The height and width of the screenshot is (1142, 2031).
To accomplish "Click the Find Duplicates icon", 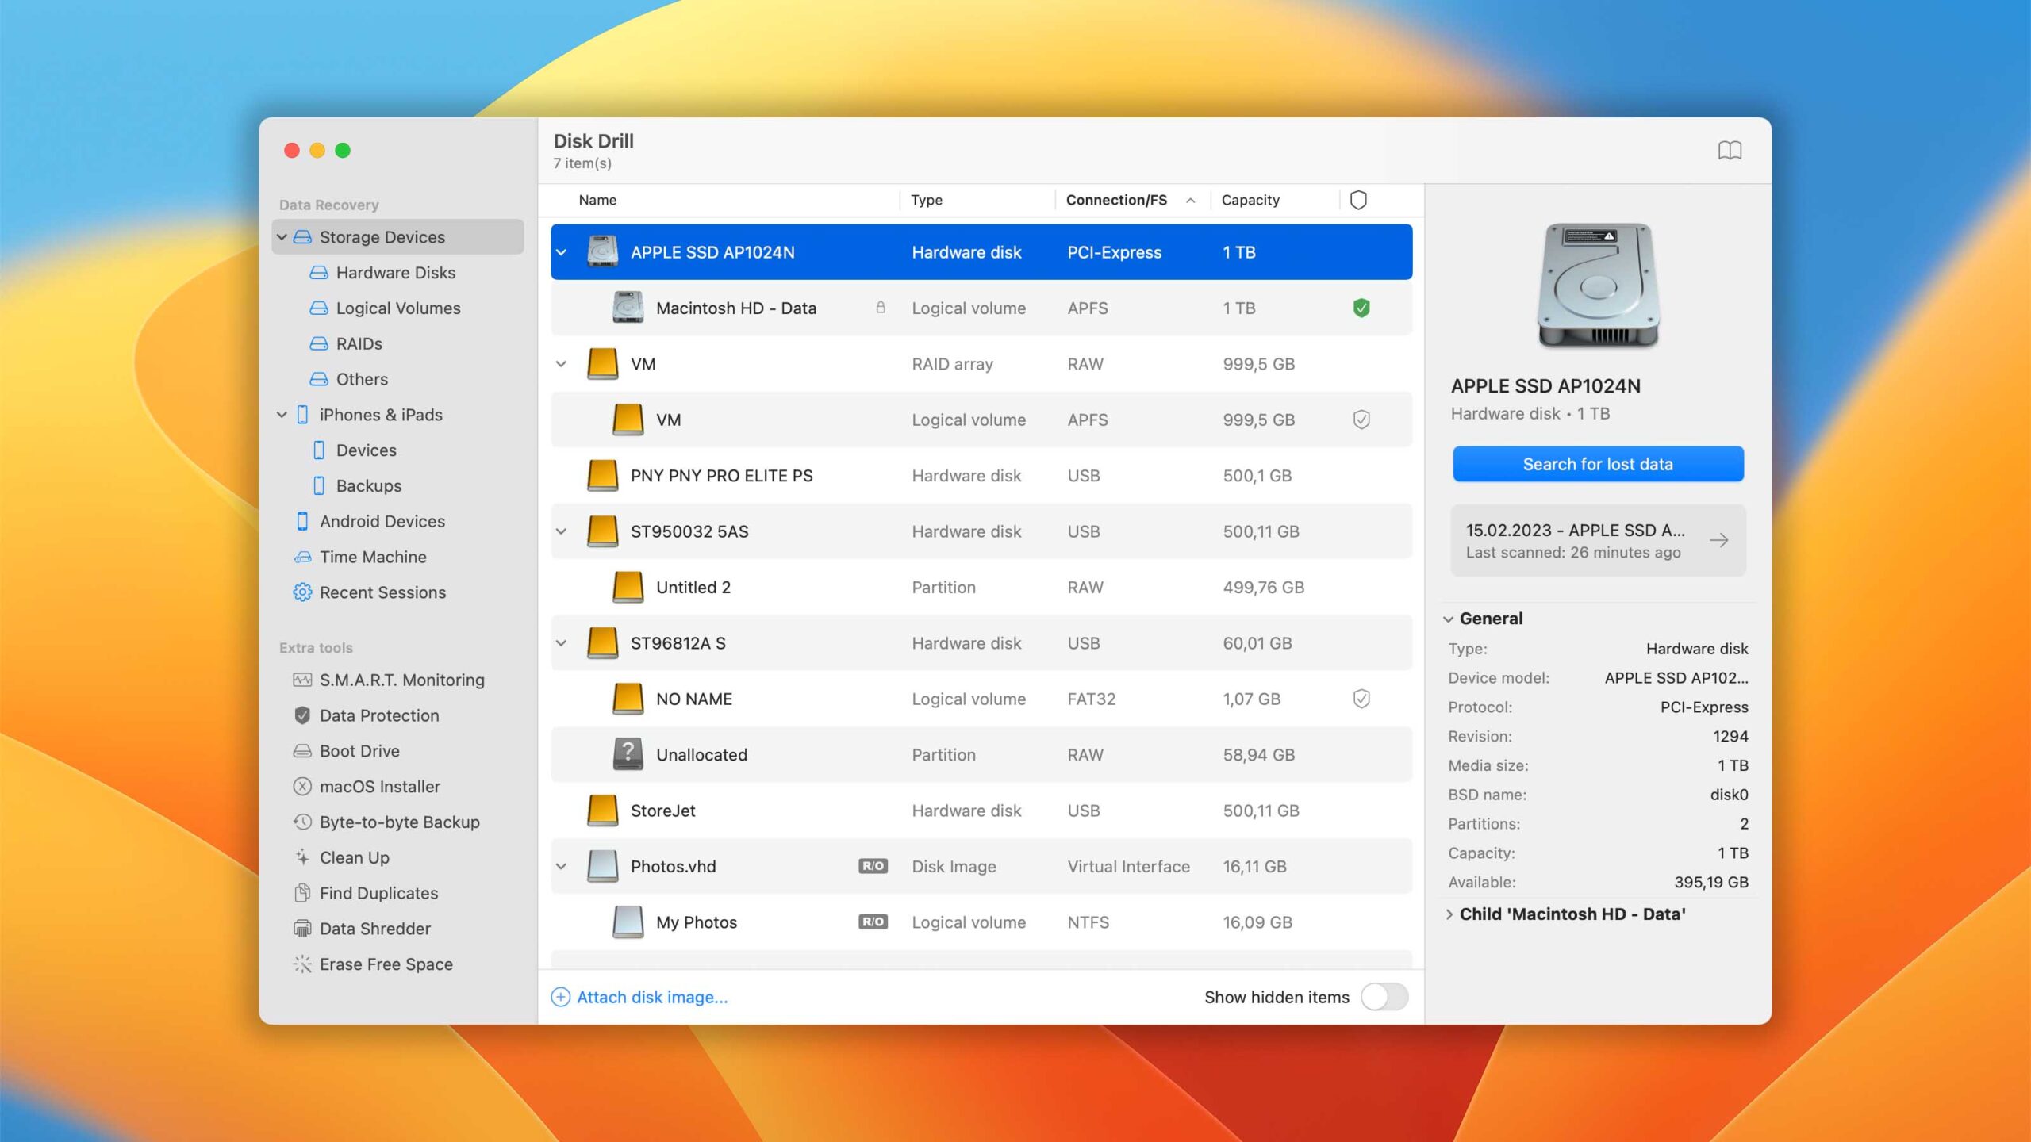I will pos(301,892).
